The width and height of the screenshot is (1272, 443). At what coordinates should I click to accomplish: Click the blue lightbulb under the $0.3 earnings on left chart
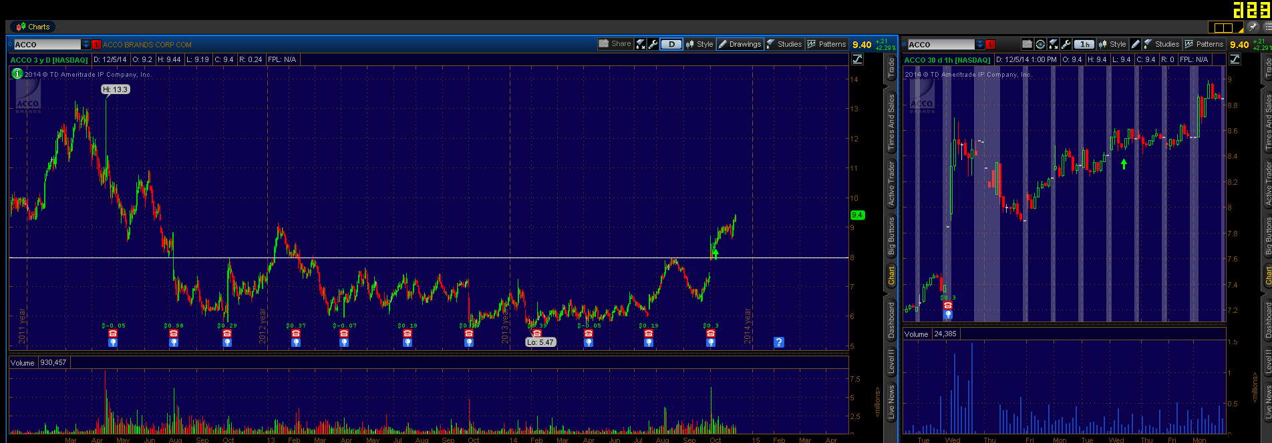click(x=711, y=342)
